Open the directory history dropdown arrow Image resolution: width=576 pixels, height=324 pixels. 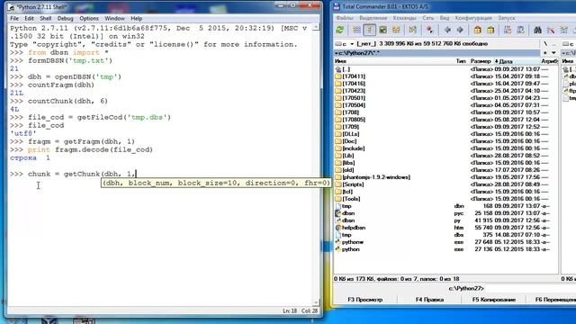pos(553,53)
